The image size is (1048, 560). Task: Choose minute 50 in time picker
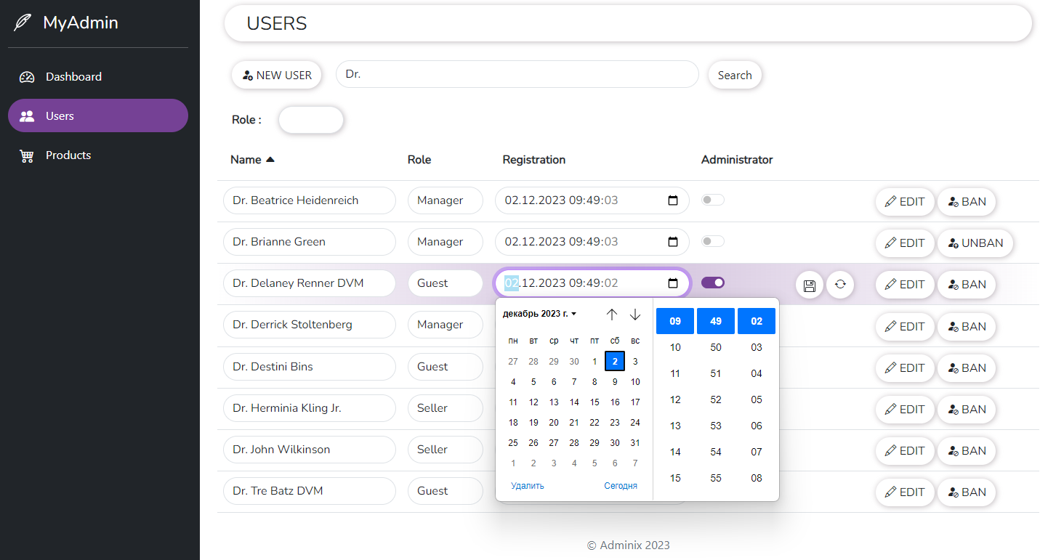716,348
